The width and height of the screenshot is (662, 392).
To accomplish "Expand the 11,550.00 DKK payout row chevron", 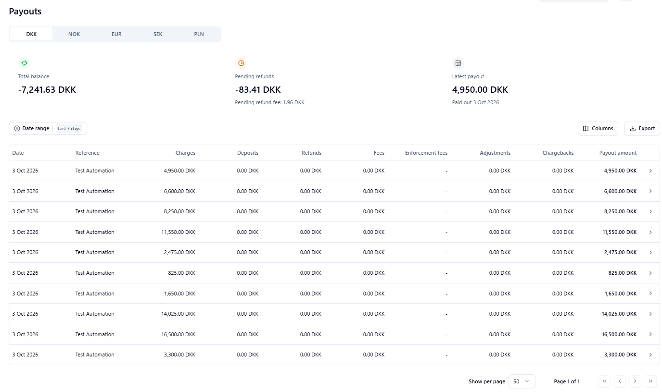I will click(650, 232).
